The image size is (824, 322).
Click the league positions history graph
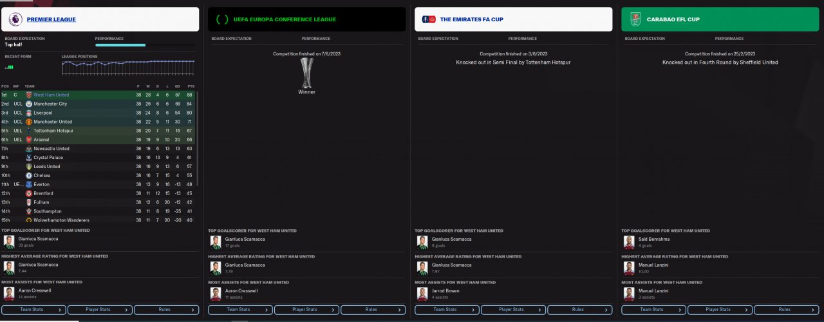click(x=128, y=66)
